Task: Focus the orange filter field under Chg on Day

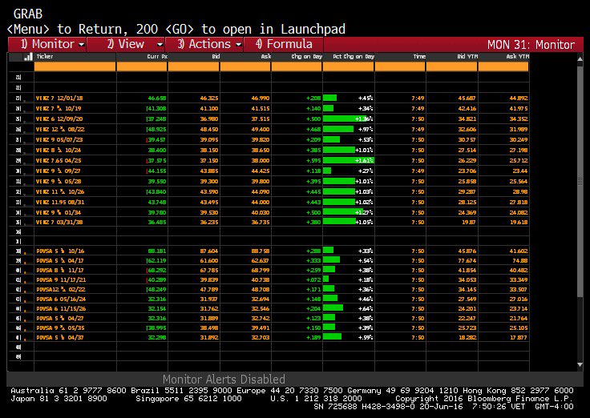Action: [x=297, y=66]
